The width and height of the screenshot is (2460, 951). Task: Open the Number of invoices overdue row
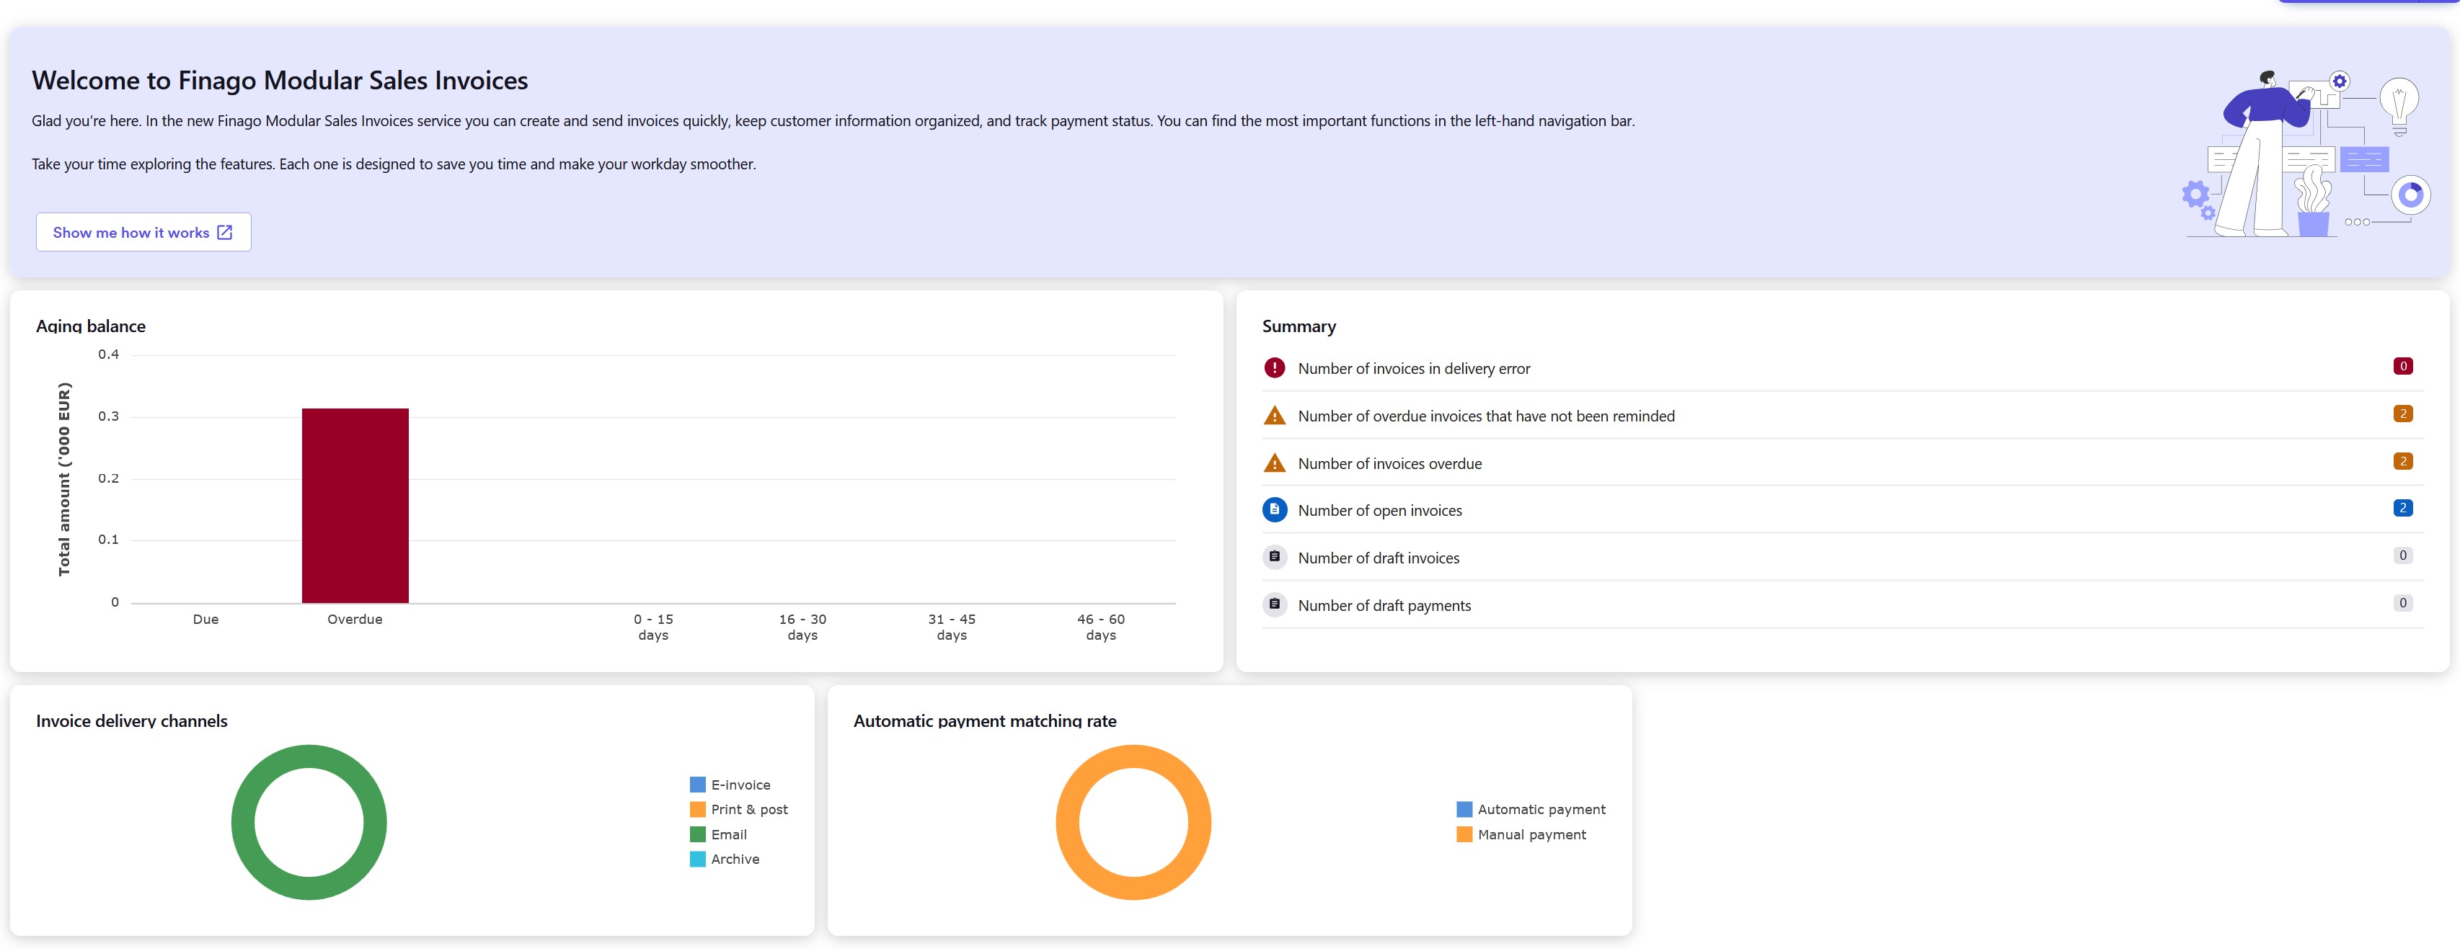coord(1842,463)
